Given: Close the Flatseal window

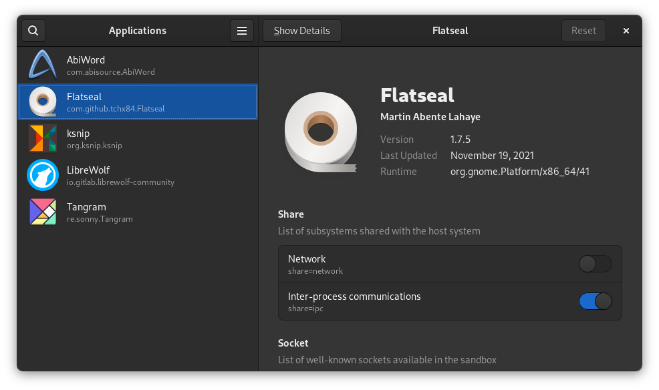Looking at the screenshot, I should point(626,30).
